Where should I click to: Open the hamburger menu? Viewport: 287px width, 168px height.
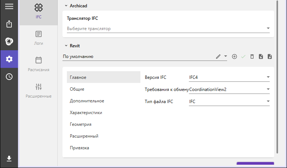tap(9, 6)
